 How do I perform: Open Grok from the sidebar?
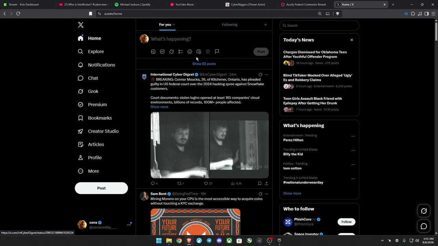coord(88,92)
